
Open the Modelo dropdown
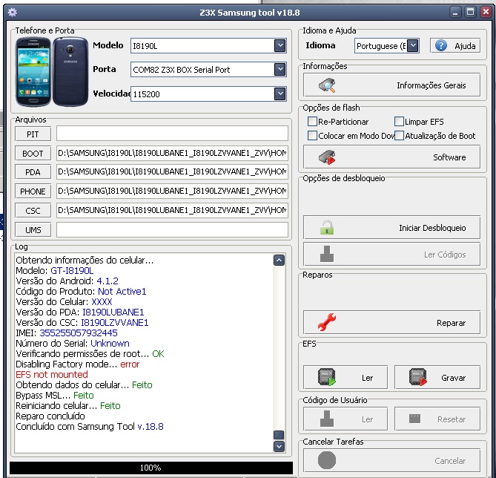coord(280,45)
